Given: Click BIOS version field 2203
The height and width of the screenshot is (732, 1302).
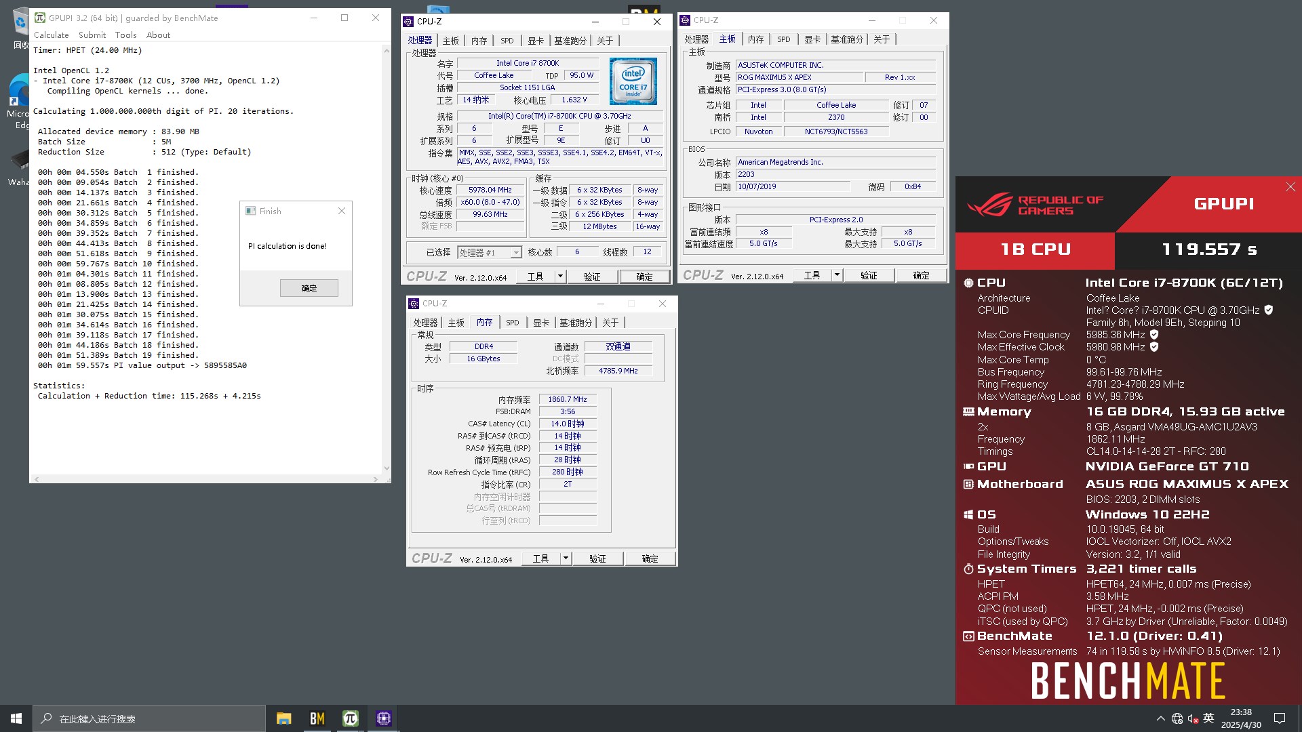Looking at the screenshot, I should click(x=835, y=174).
